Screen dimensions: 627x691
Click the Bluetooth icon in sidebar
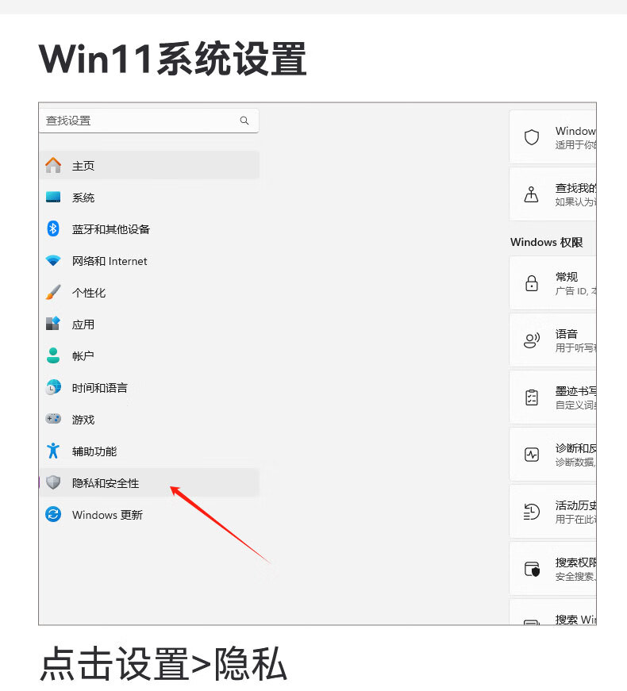tap(53, 228)
